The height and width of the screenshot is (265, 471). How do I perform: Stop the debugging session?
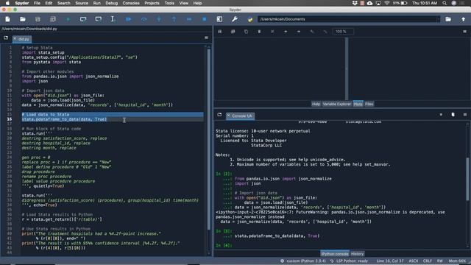pyautogui.click(x=205, y=19)
